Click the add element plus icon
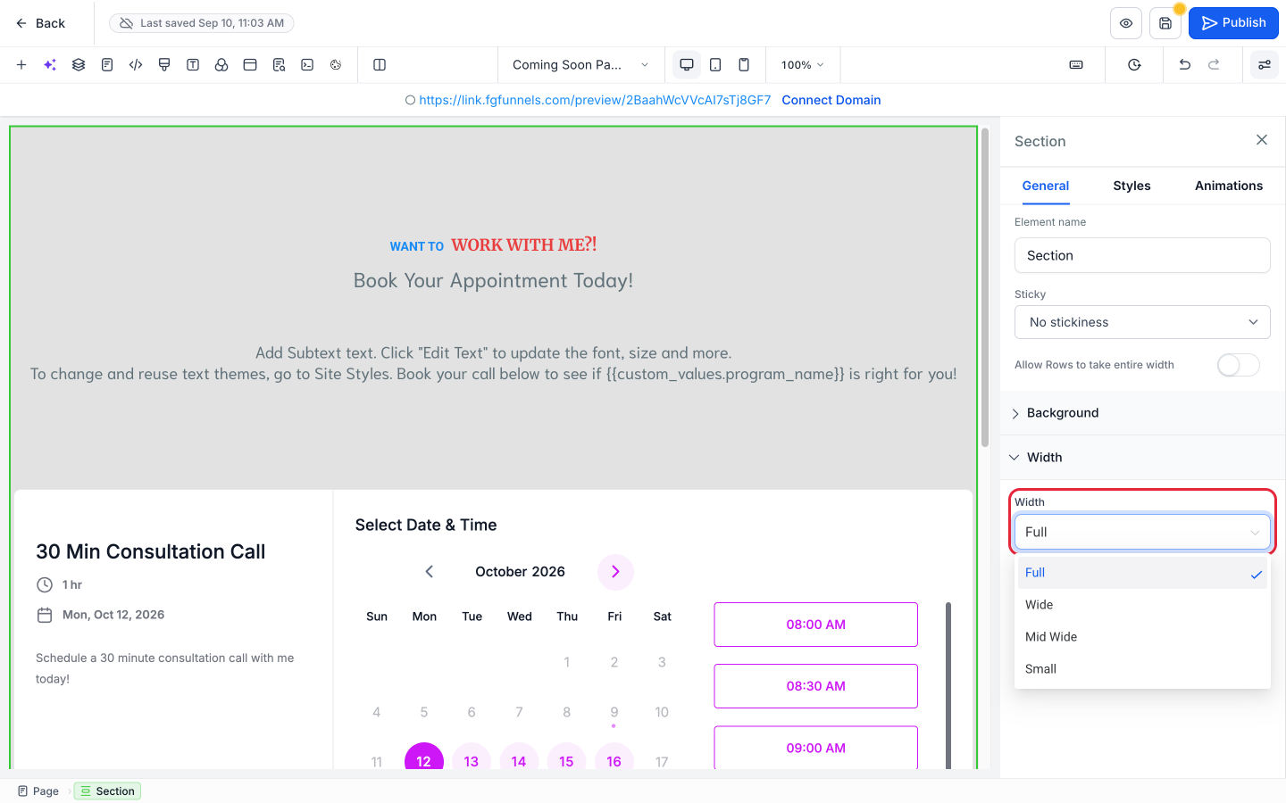The image size is (1286, 803). (21, 64)
